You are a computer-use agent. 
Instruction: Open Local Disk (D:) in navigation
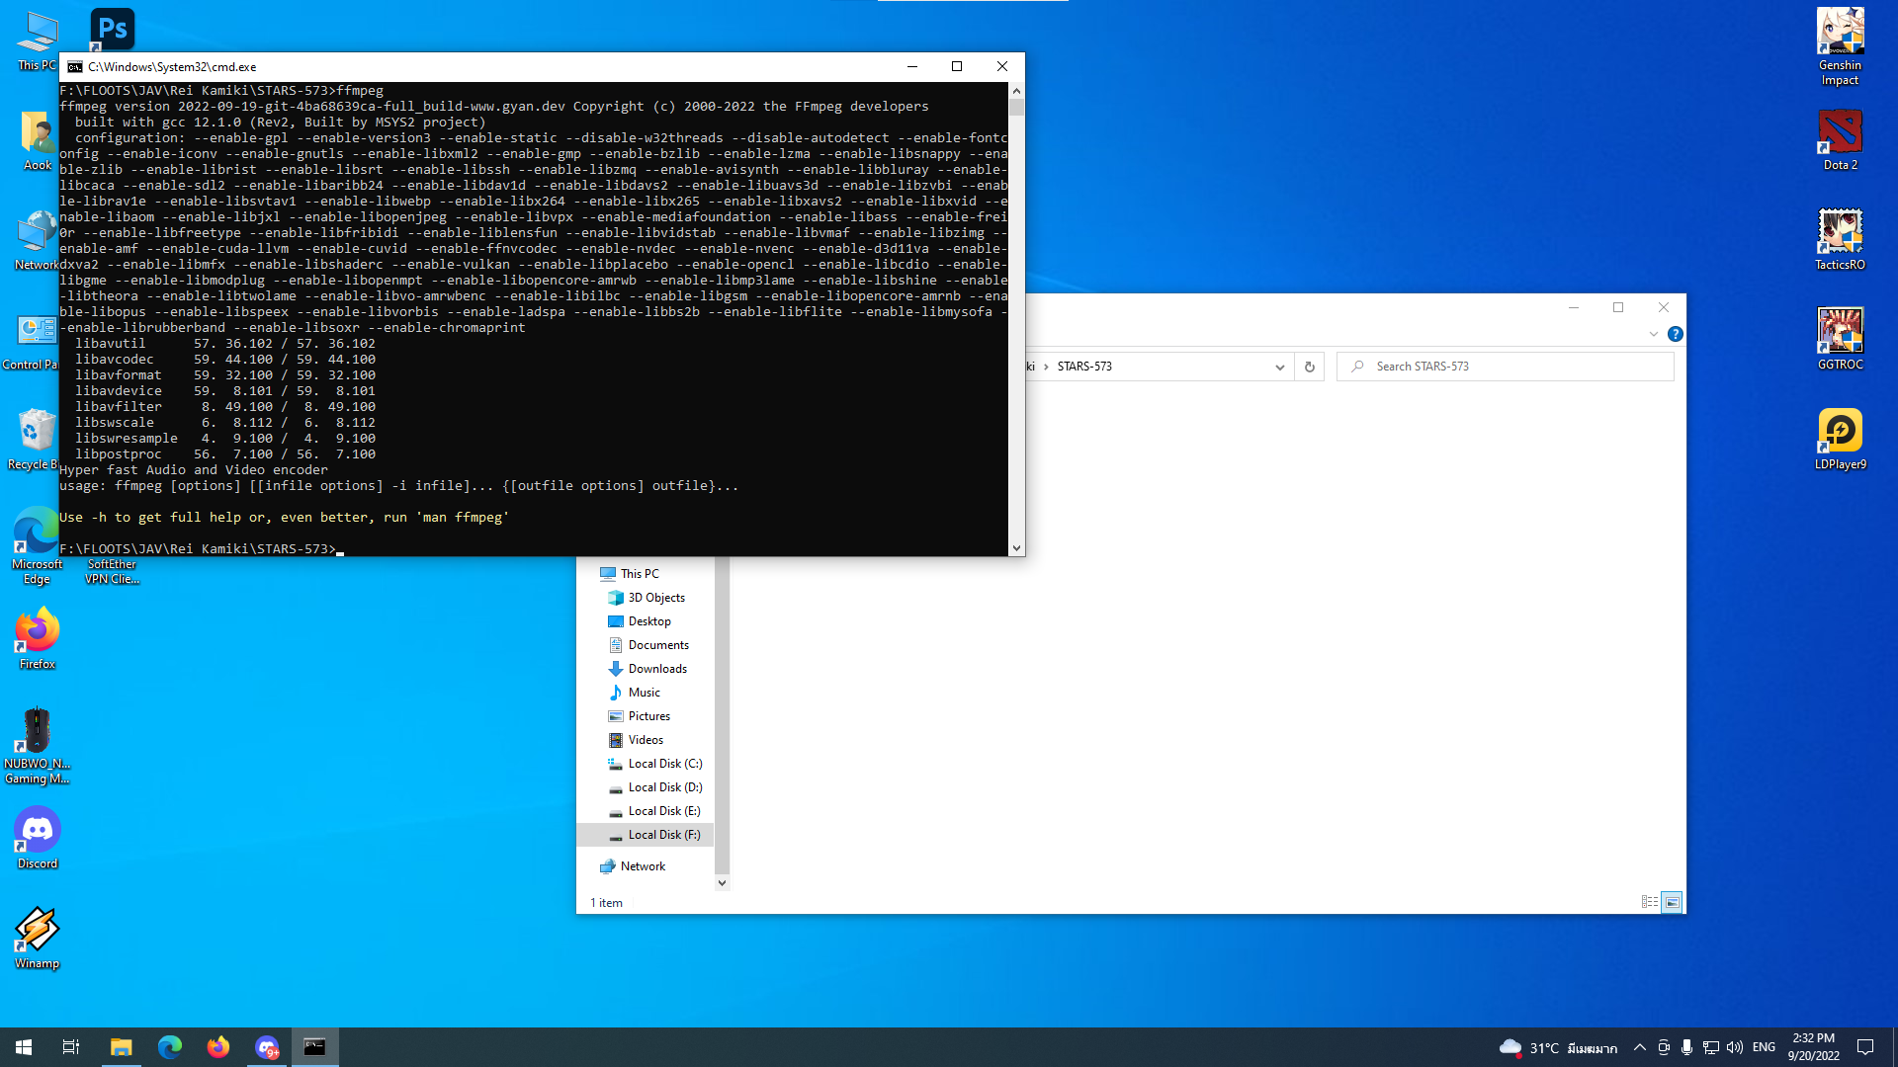click(664, 787)
